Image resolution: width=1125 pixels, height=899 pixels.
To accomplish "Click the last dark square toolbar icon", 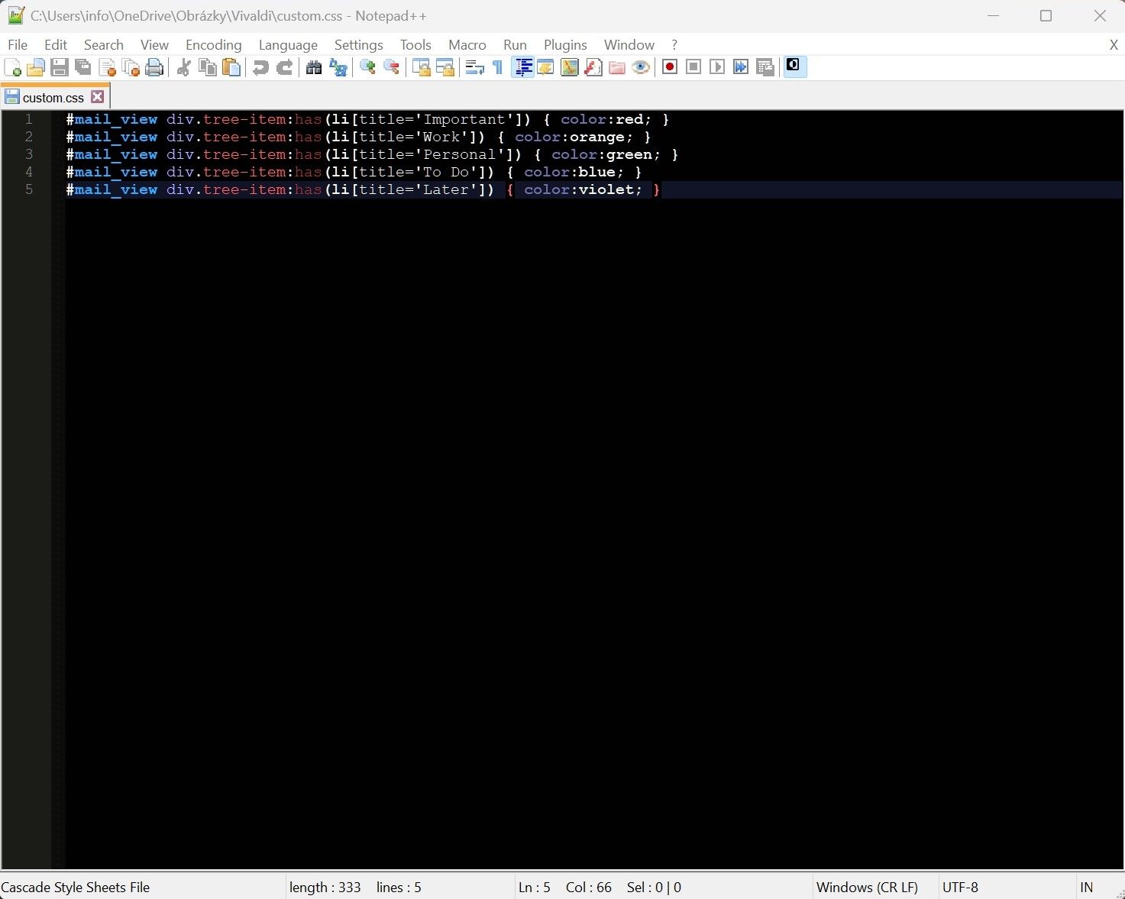I will pyautogui.click(x=794, y=66).
